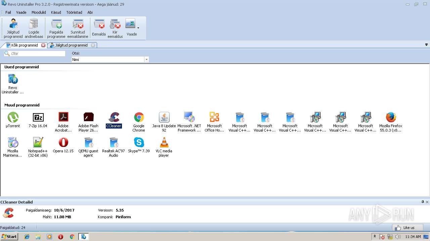Click the magnifier search options icon
430x241 pixels.
click(x=7, y=54)
